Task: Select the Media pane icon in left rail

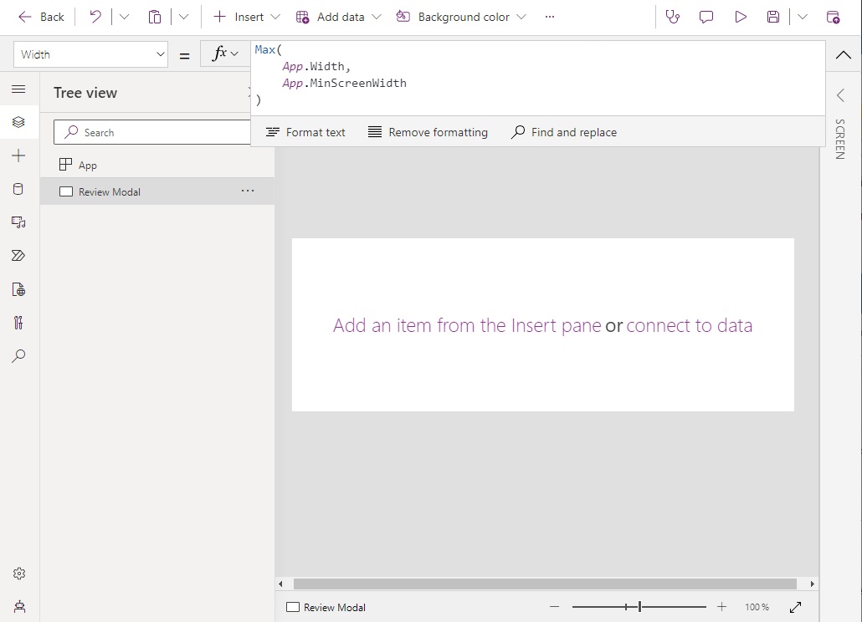Action: point(18,222)
